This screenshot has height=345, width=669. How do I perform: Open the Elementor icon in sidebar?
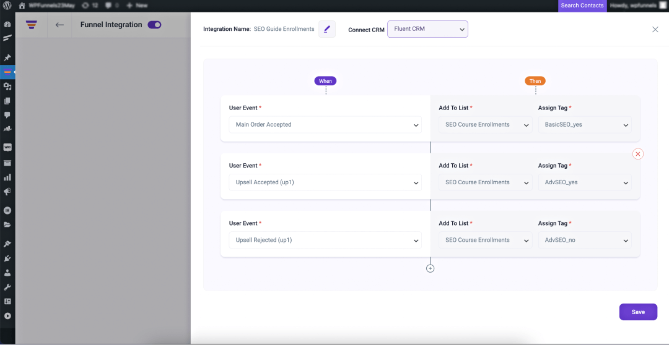7,210
